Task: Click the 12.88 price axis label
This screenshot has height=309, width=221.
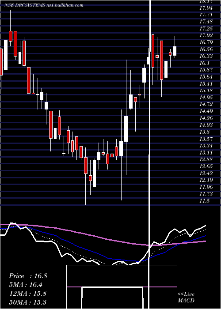Action: 206,160
